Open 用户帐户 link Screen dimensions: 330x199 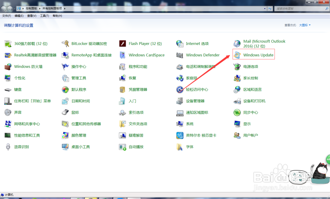[250, 135]
